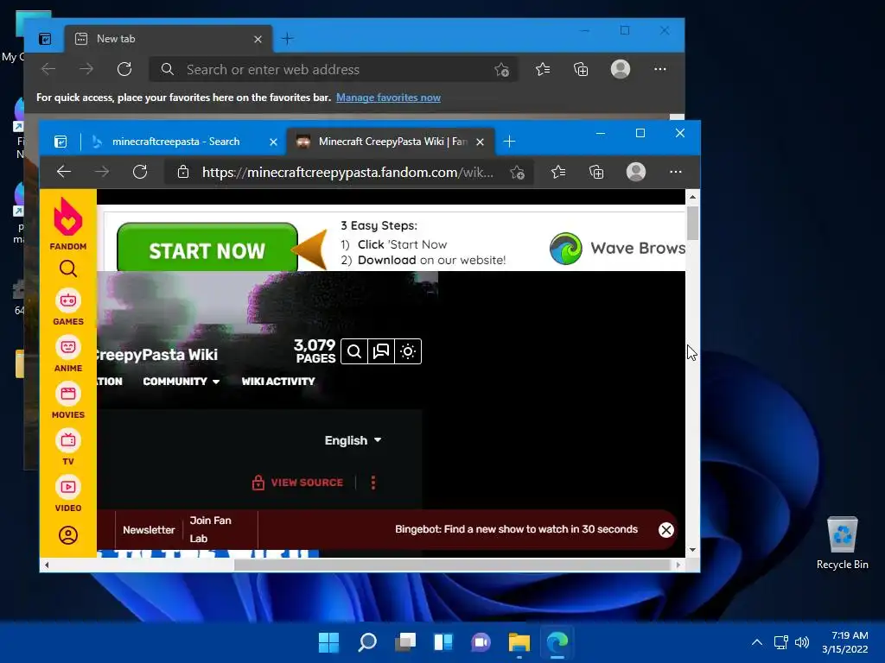Screen dimensions: 885x663
Task: Click the vertical scrollbar thumb of the page
Action: tap(692, 224)
